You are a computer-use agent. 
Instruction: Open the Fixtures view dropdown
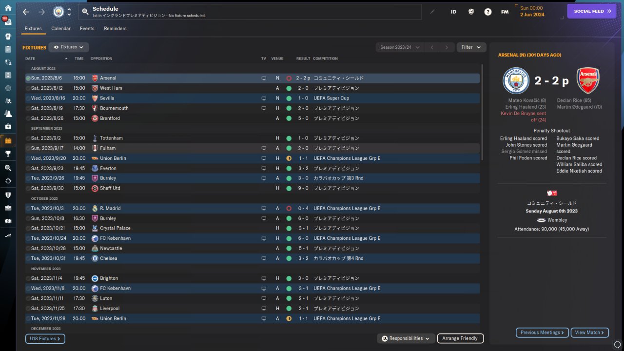point(69,47)
